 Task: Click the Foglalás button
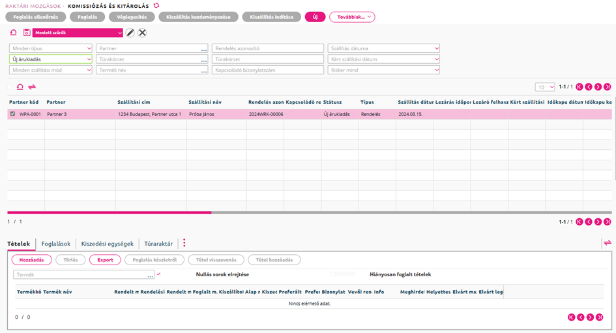coord(87,17)
